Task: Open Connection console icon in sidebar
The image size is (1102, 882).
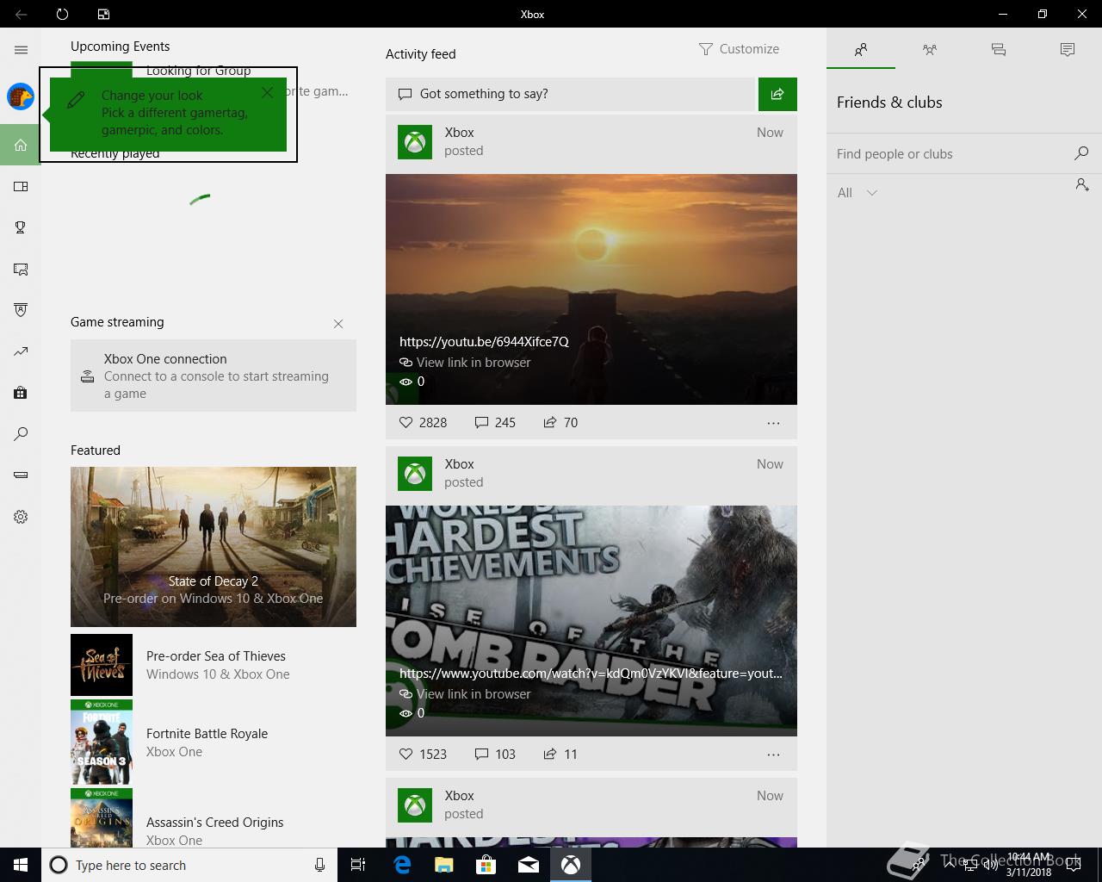Action: coord(21,475)
